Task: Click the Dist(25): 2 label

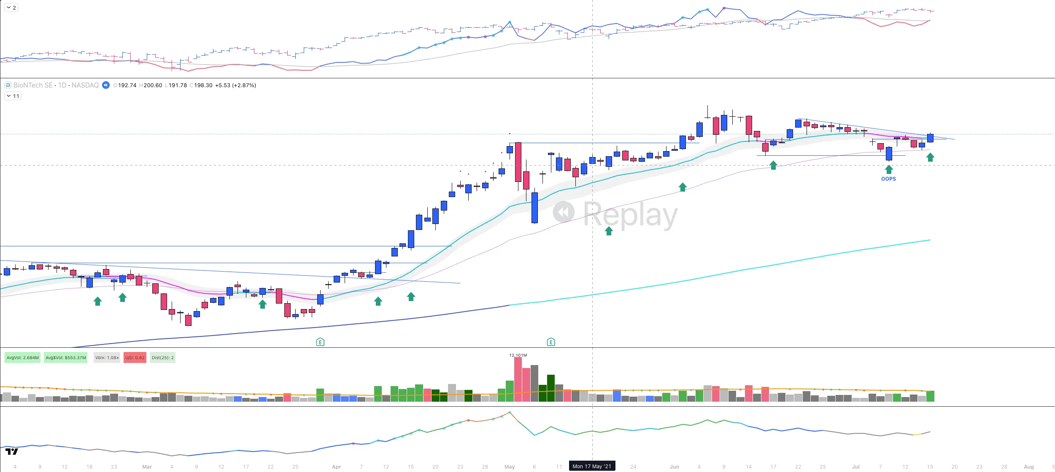Action: click(x=163, y=357)
